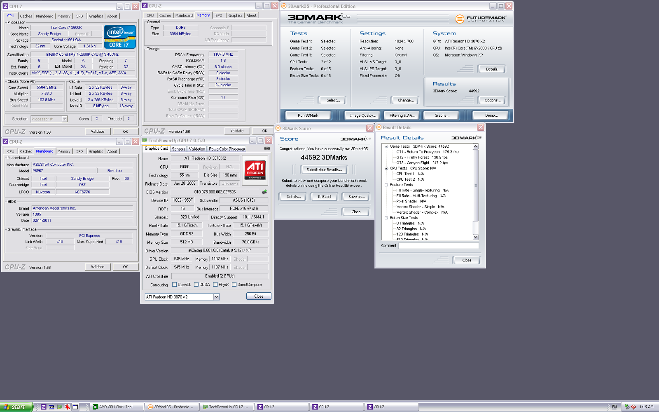
Task: Click the BIOS save icon in GPU-Z
Action: point(264,192)
